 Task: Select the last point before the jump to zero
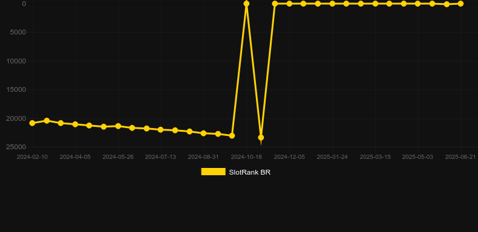point(232,135)
